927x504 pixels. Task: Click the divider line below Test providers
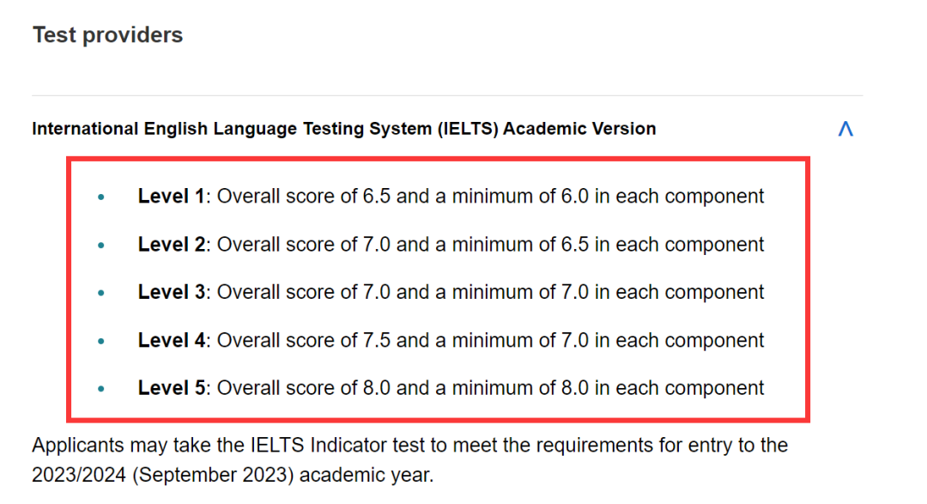(x=447, y=95)
